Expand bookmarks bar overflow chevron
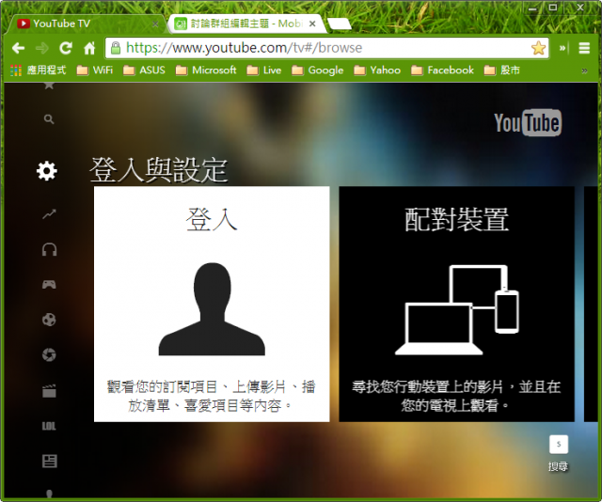 (584, 71)
